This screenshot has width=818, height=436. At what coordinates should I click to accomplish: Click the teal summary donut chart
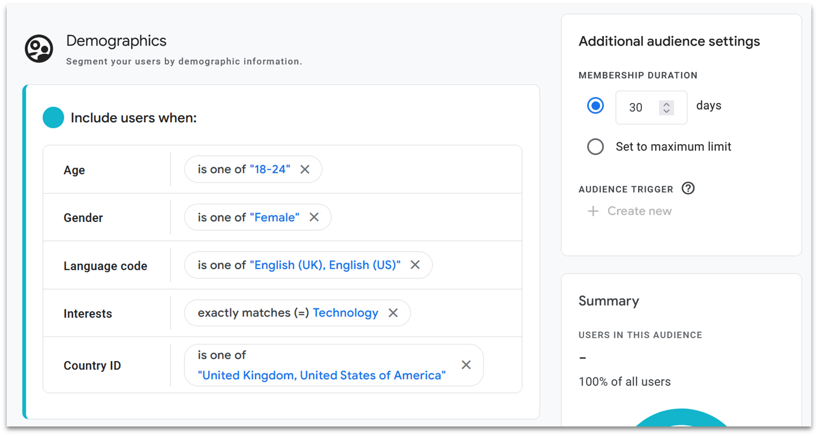(x=682, y=418)
